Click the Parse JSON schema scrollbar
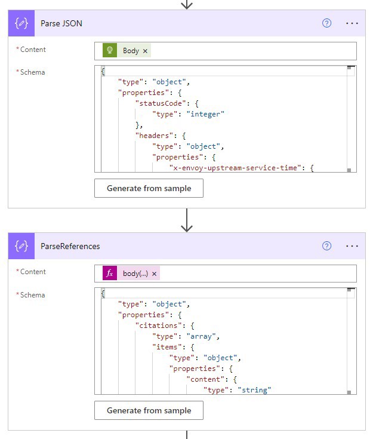Viewport: 370px width, 439px height. coord(350,119)
